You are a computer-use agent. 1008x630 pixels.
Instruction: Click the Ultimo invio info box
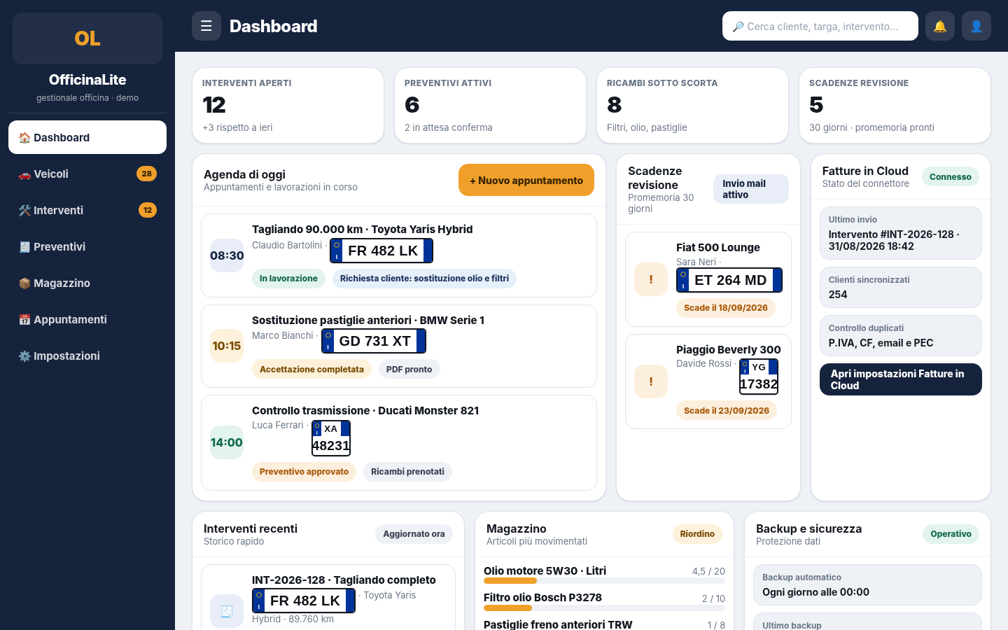tap(901, 233)
